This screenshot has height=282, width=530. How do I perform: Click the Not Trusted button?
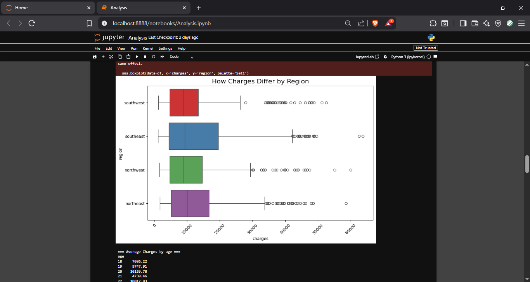pos(426,48)
